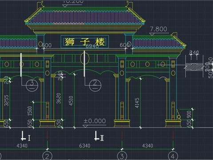The image size is (213, 160).
Task: Select the 7.800 elevation label
Action: pyautogui.click(x=158, y=29)
